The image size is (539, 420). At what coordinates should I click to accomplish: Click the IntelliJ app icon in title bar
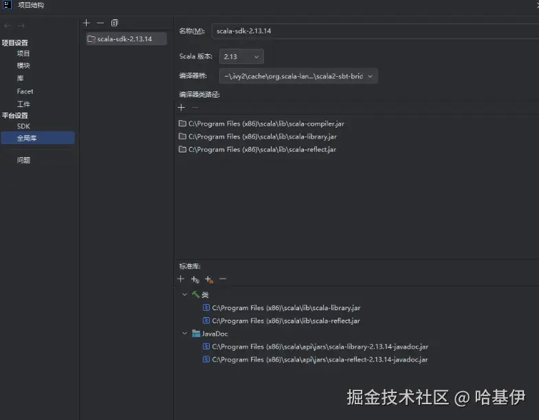point(7,5)
